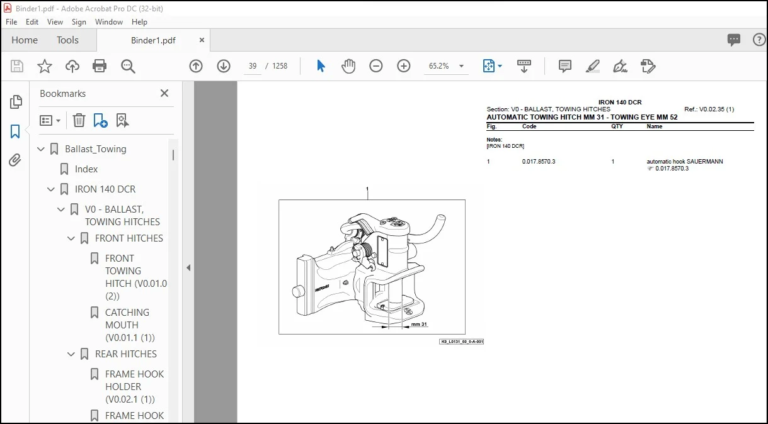
Task: Close the Bookmarks panel
Action: coord(164,93)
